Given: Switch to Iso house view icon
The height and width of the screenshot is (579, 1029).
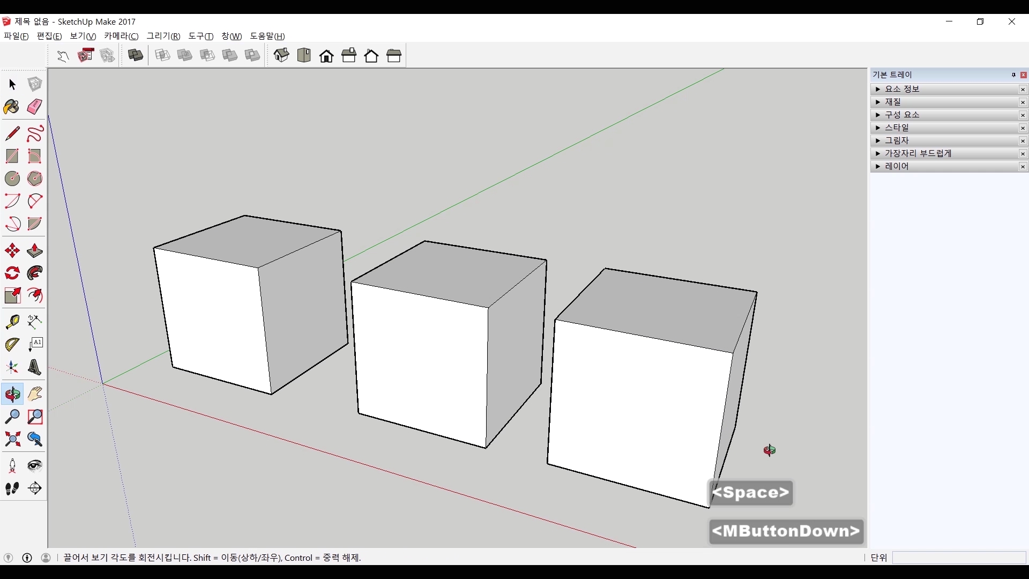Looking at the screenshot, I should pyautogui.click(x=281, y=55).
